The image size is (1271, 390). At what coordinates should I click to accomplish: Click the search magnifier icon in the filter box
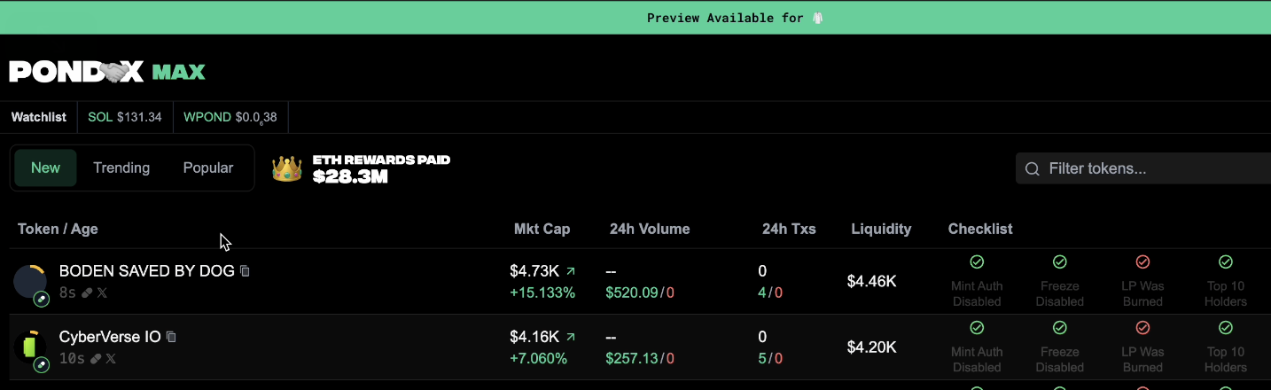[1032, 168]
